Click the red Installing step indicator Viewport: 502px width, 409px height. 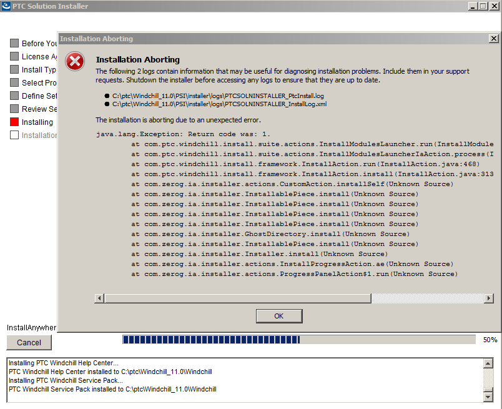point(14,122)
